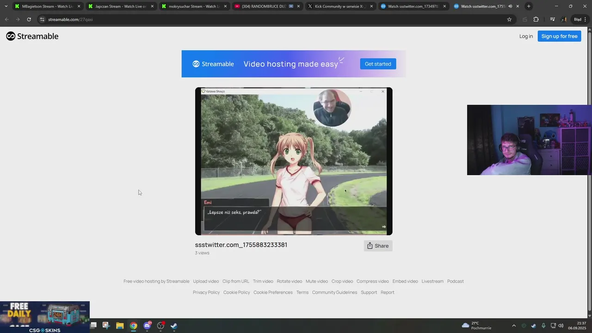Open the volume speaker icon in system tray

coord(561,326)
